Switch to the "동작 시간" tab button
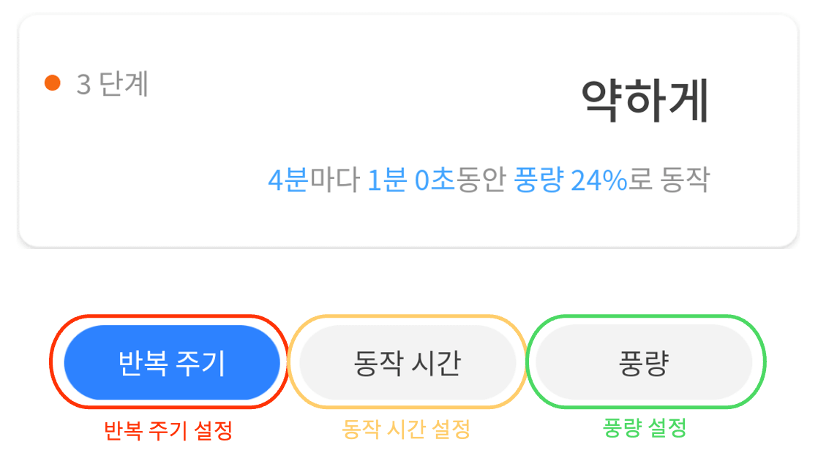This screenshot has width=818, height=458. point(407,363)
